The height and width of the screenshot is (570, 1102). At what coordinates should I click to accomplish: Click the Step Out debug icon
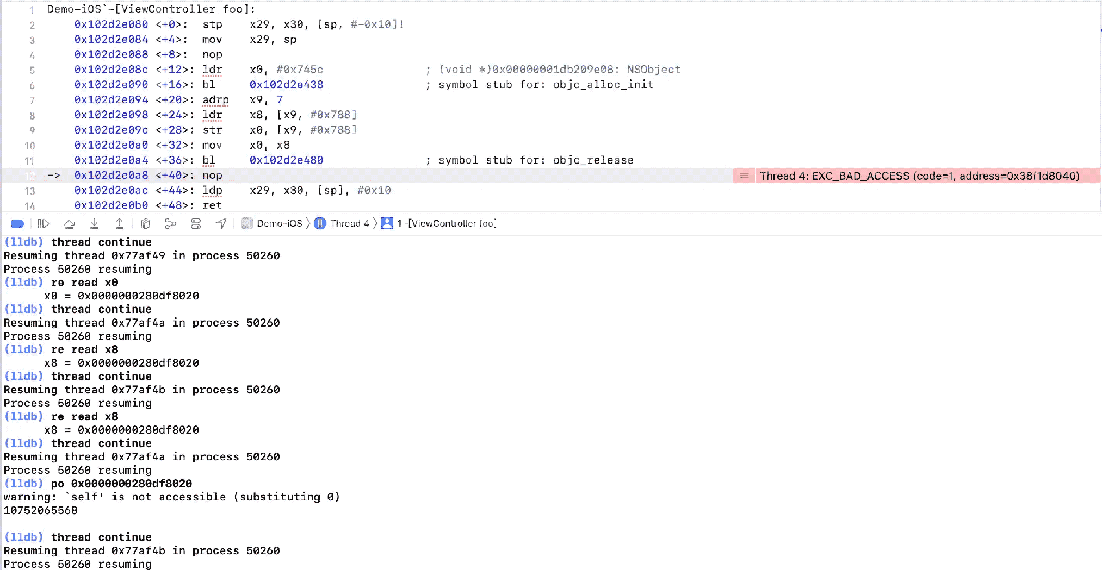120,223
